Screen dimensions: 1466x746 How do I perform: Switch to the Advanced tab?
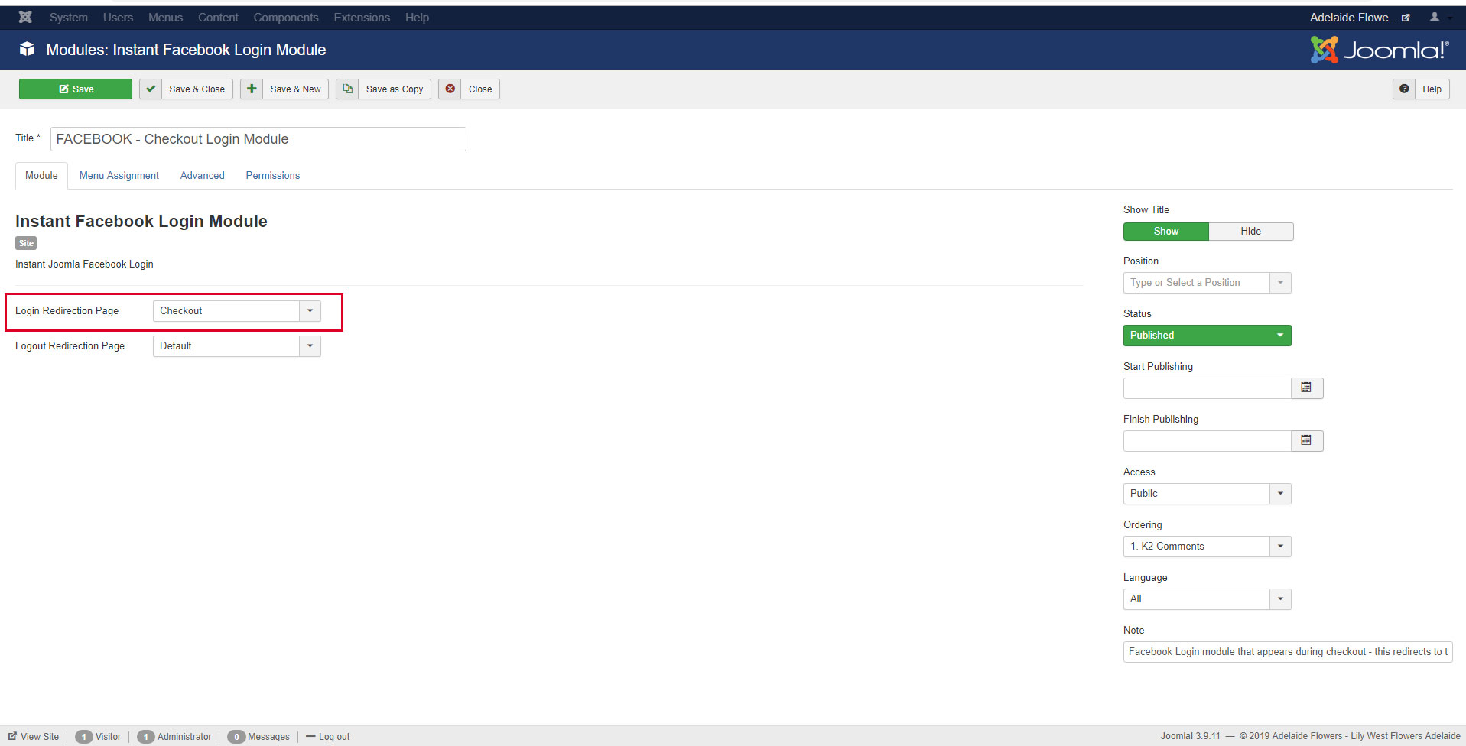click(203, 175)
